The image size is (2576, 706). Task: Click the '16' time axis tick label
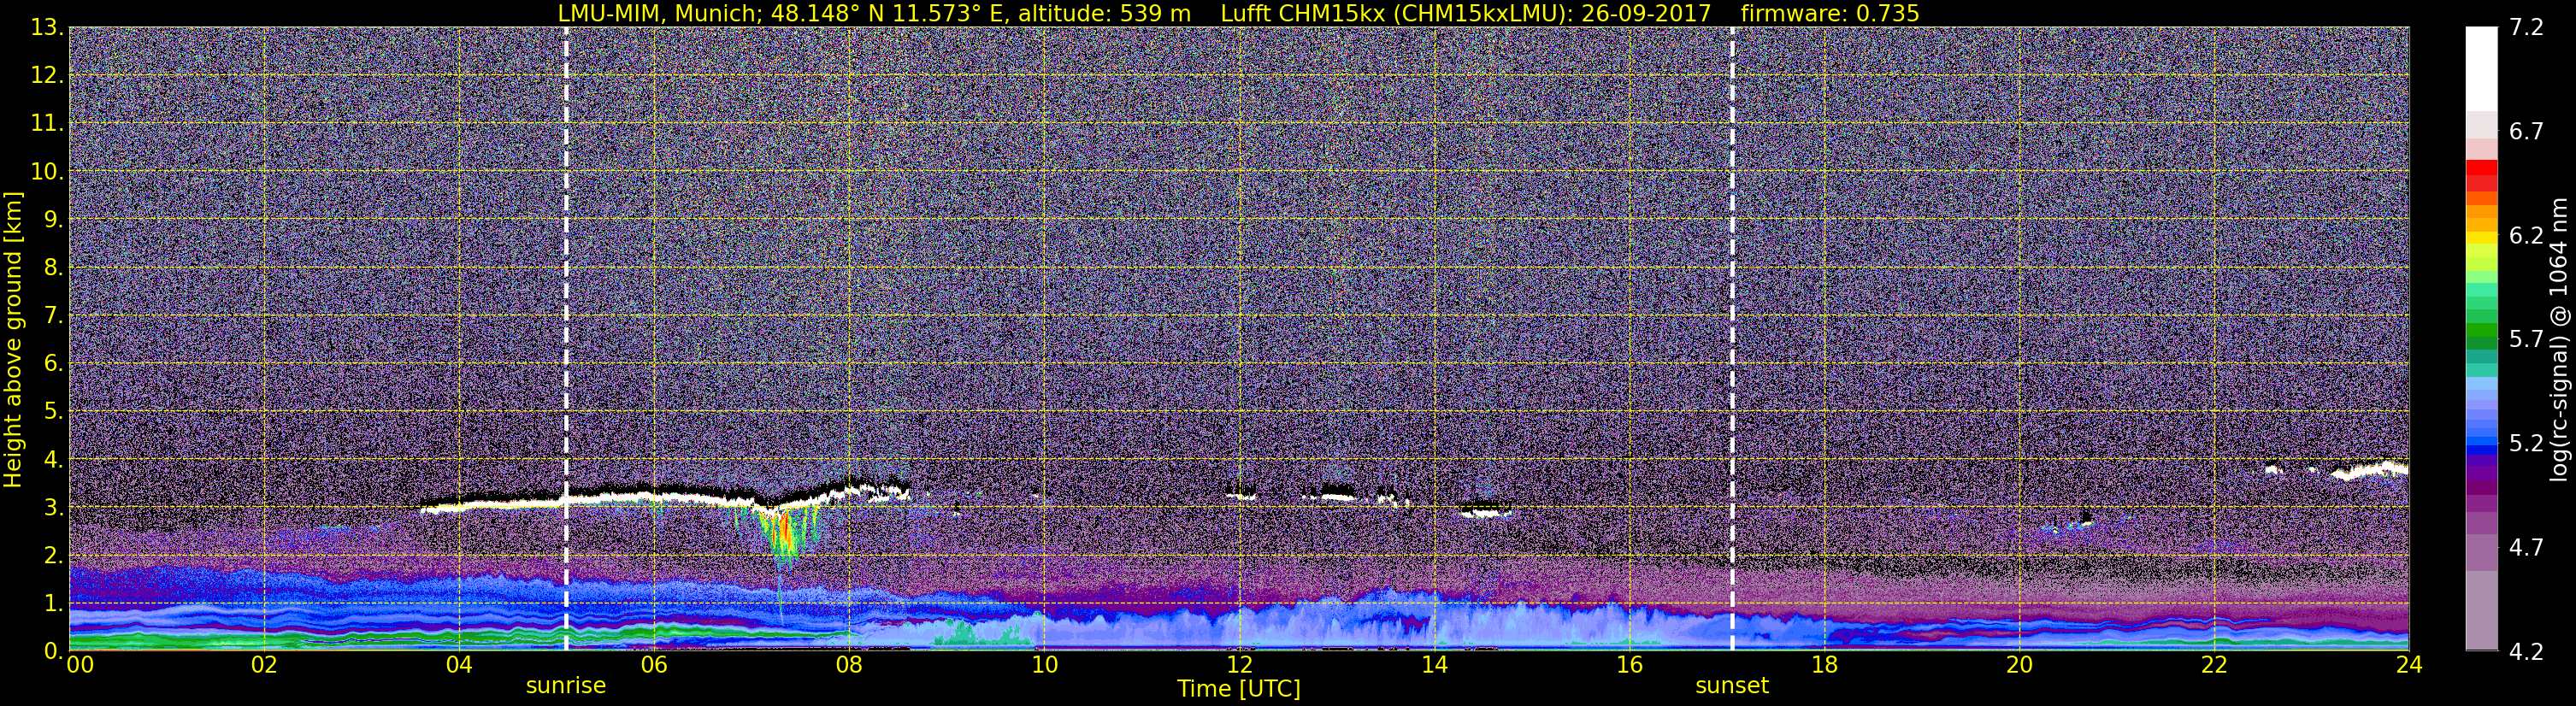click(x=1629, y=665)
